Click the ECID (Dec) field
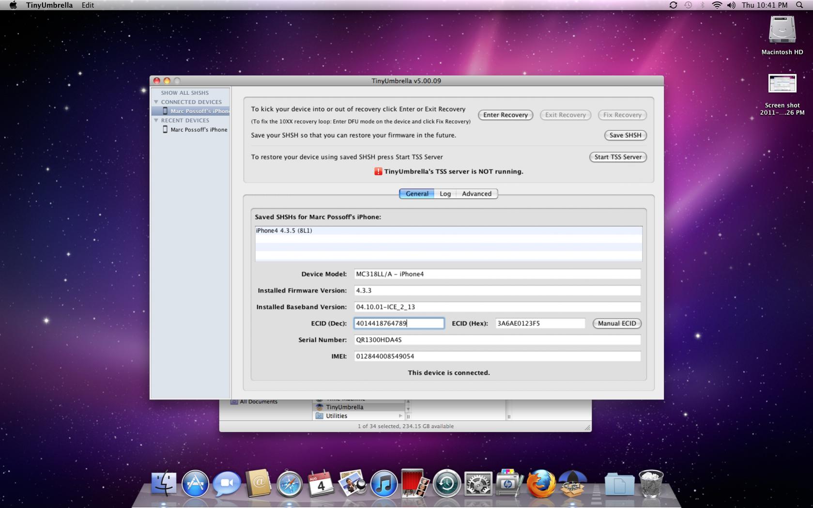This screenshot has height=508, width=813. coord(399,323)
